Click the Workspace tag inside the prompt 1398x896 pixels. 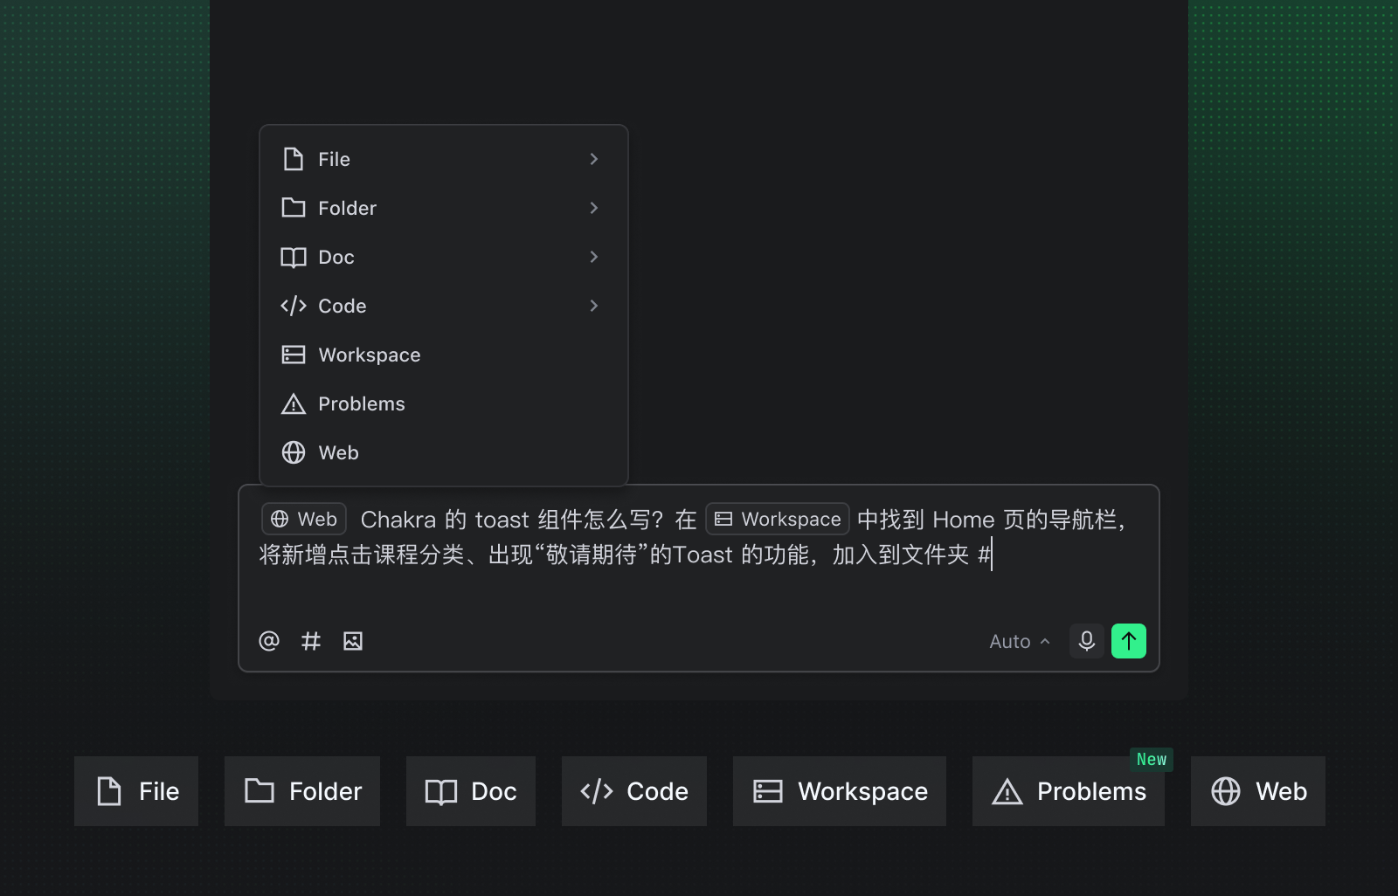tap(777, 519)
